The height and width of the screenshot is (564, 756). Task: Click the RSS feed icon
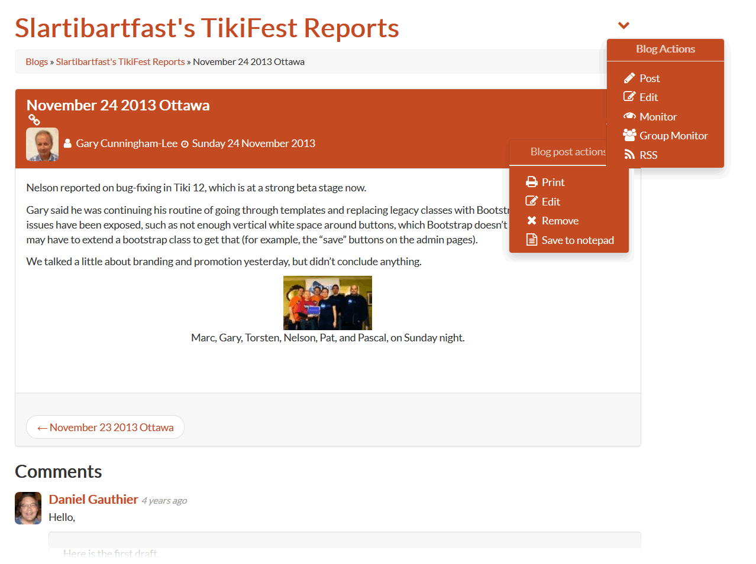click(x=629, y=155)
